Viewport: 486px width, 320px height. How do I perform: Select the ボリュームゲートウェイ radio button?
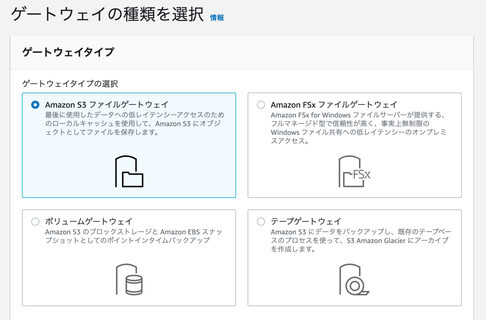(x=35, y=222)
